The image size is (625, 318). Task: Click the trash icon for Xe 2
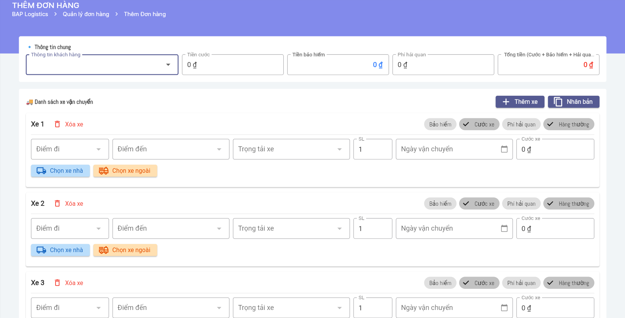point(57,203)
